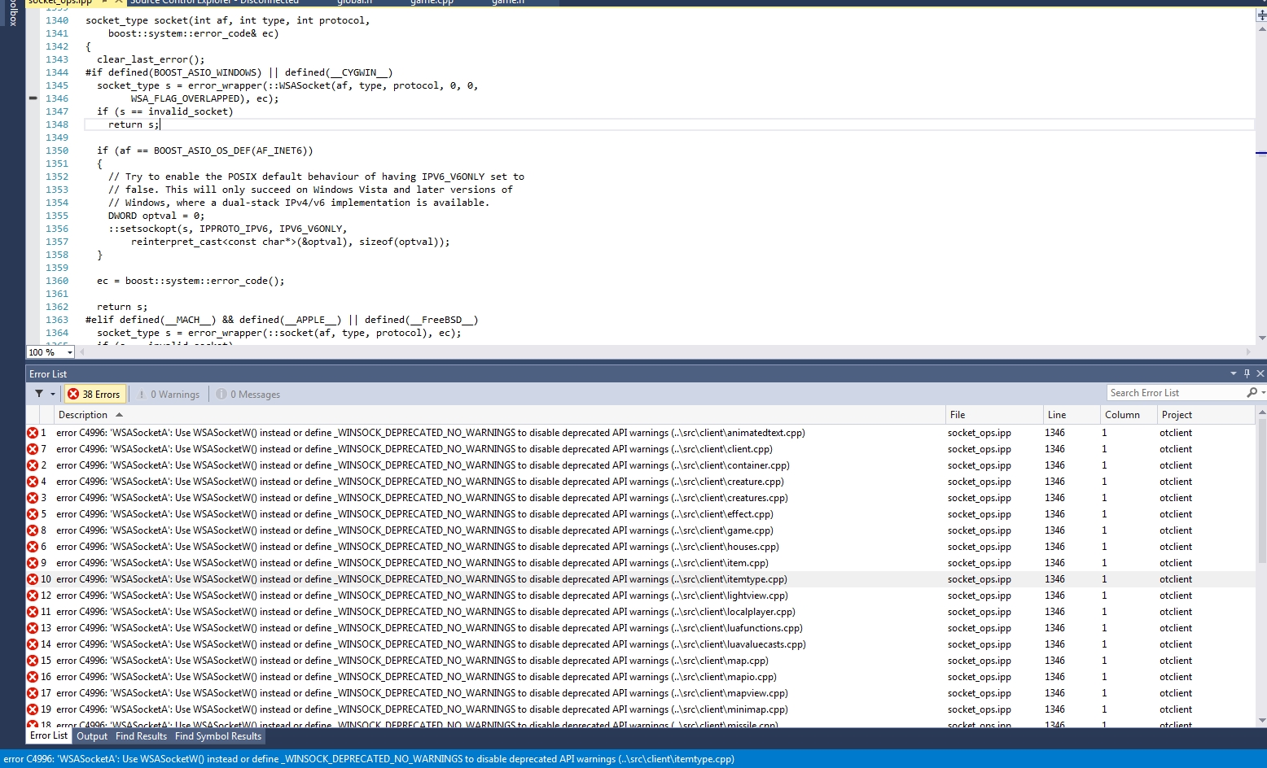
Task: Click the error icon for creature.cpp row
Action: point(33,482)
